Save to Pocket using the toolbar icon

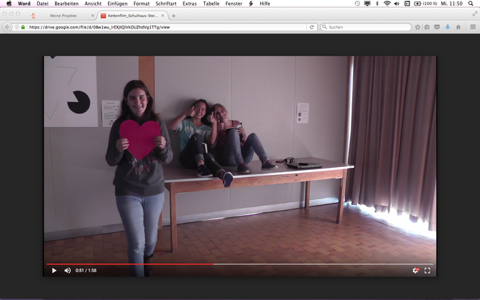tap(437, 27)
